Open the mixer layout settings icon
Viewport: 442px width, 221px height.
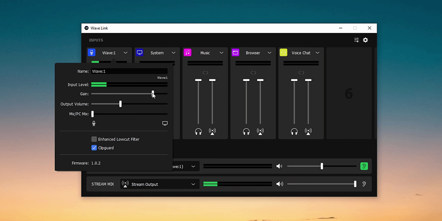356,40
